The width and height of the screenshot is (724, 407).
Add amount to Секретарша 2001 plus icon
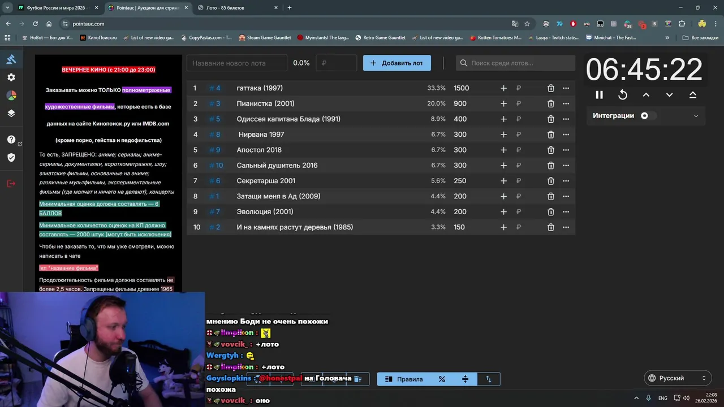(x=503, y=181)
